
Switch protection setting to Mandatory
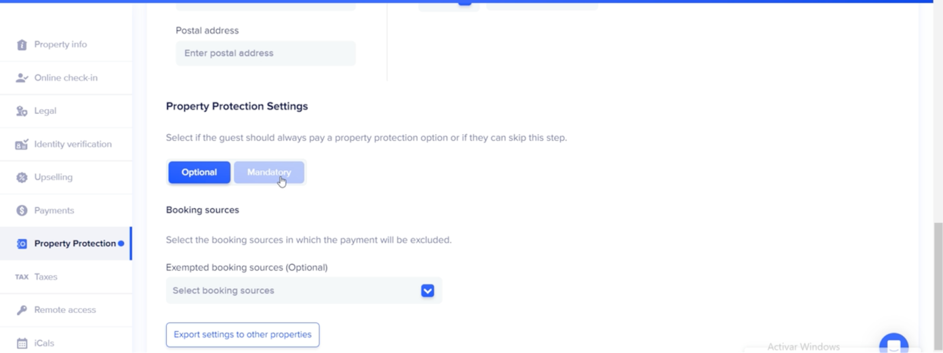coord(269,173)
